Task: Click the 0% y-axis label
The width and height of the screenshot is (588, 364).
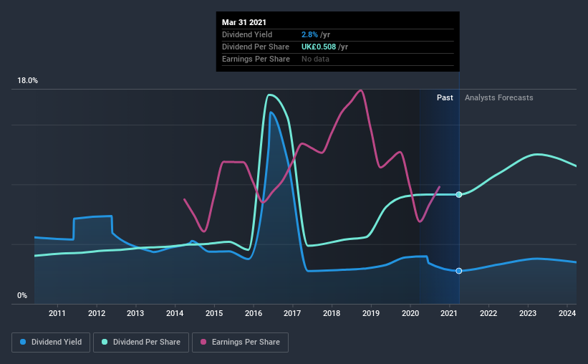Action: (22, 296)
